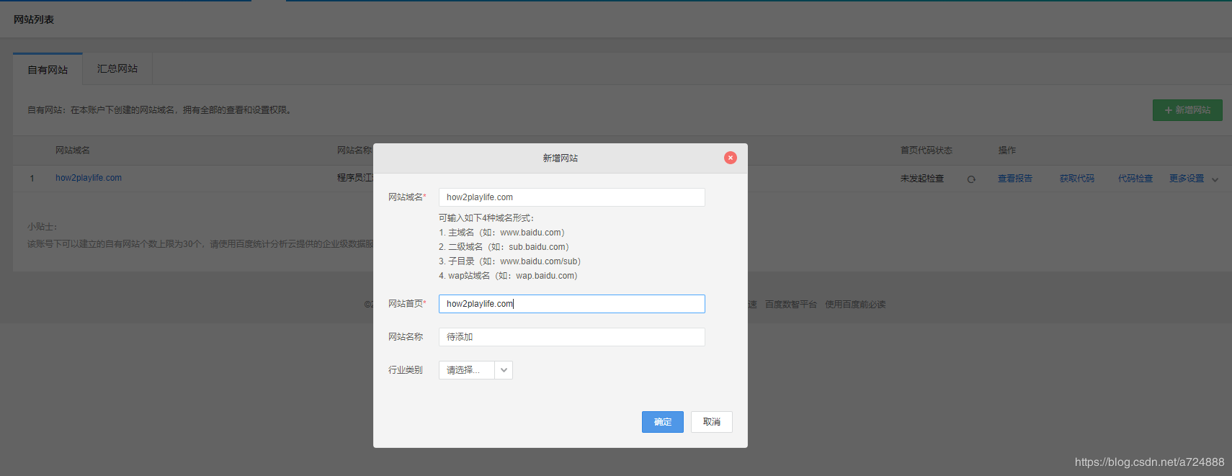Click the '4. wap站域名' hint line
Image resolution: width=1232 pixels, height=476 pixels.
(508, 276)
